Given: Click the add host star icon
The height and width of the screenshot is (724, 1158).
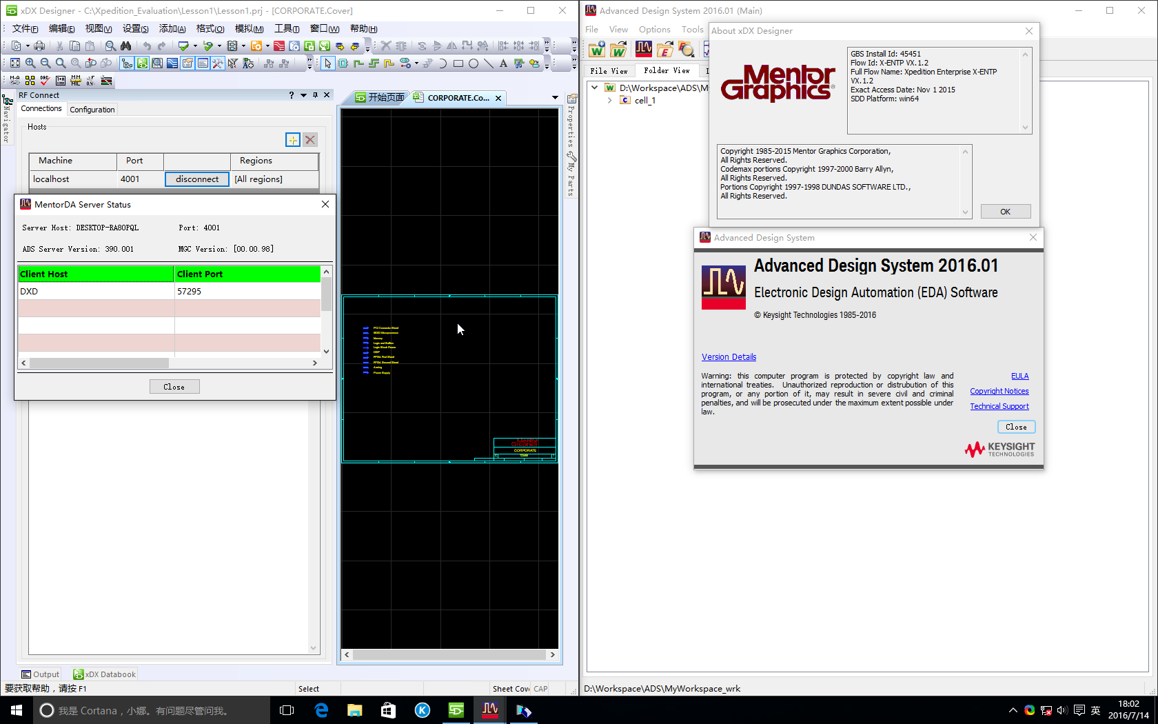Looking at the screenshot, I should 292,140.
